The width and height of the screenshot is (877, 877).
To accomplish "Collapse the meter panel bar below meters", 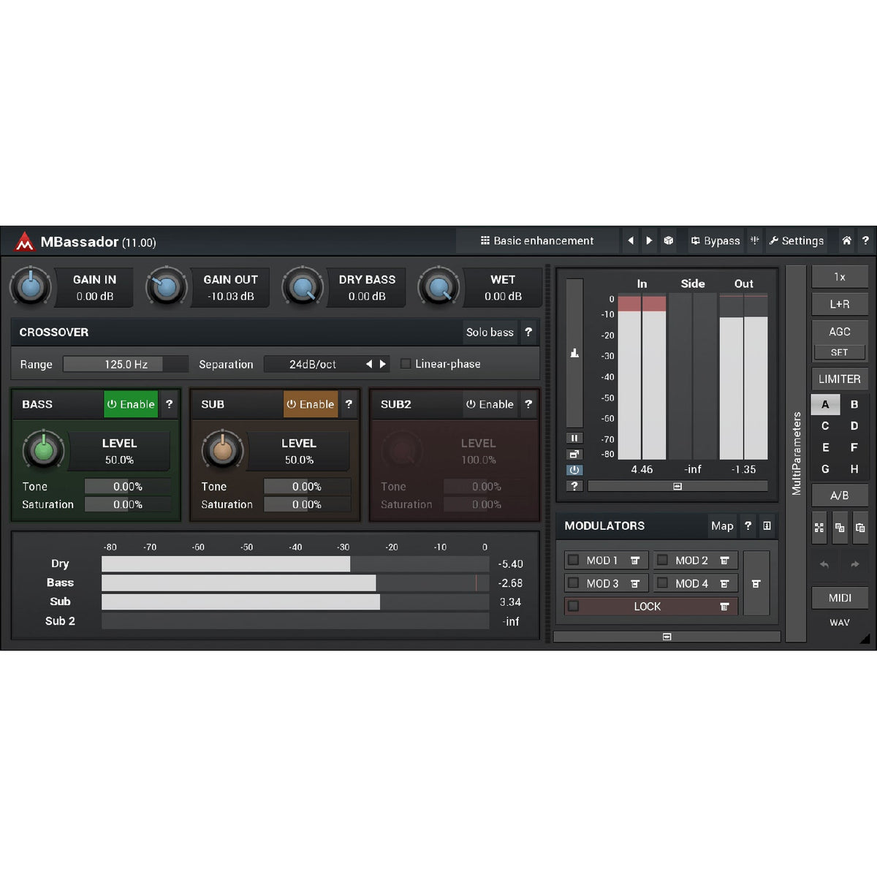I will pyautogui.click(x=677, y=486).
